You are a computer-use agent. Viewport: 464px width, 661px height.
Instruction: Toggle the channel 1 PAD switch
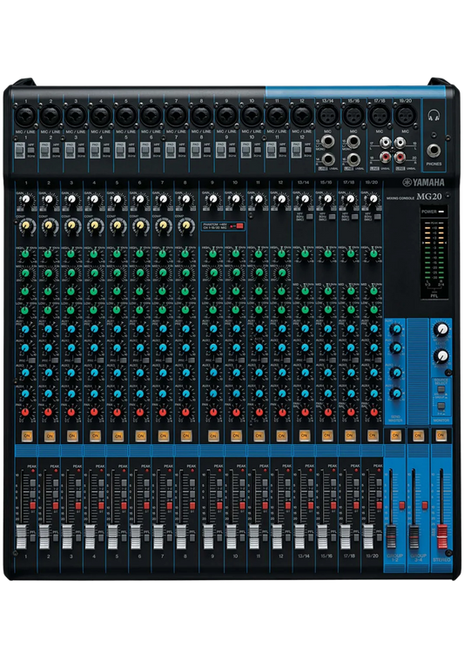pyautogui.click(x=20, y=151)
